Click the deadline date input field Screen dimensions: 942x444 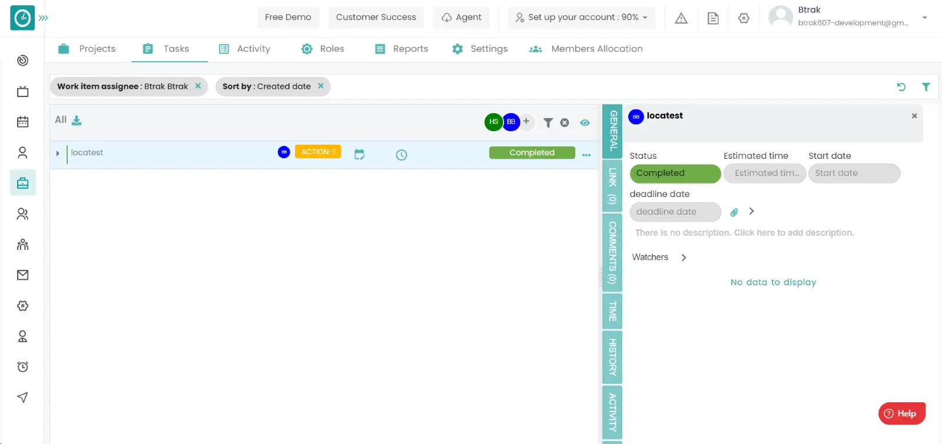(x=675, y=212)
